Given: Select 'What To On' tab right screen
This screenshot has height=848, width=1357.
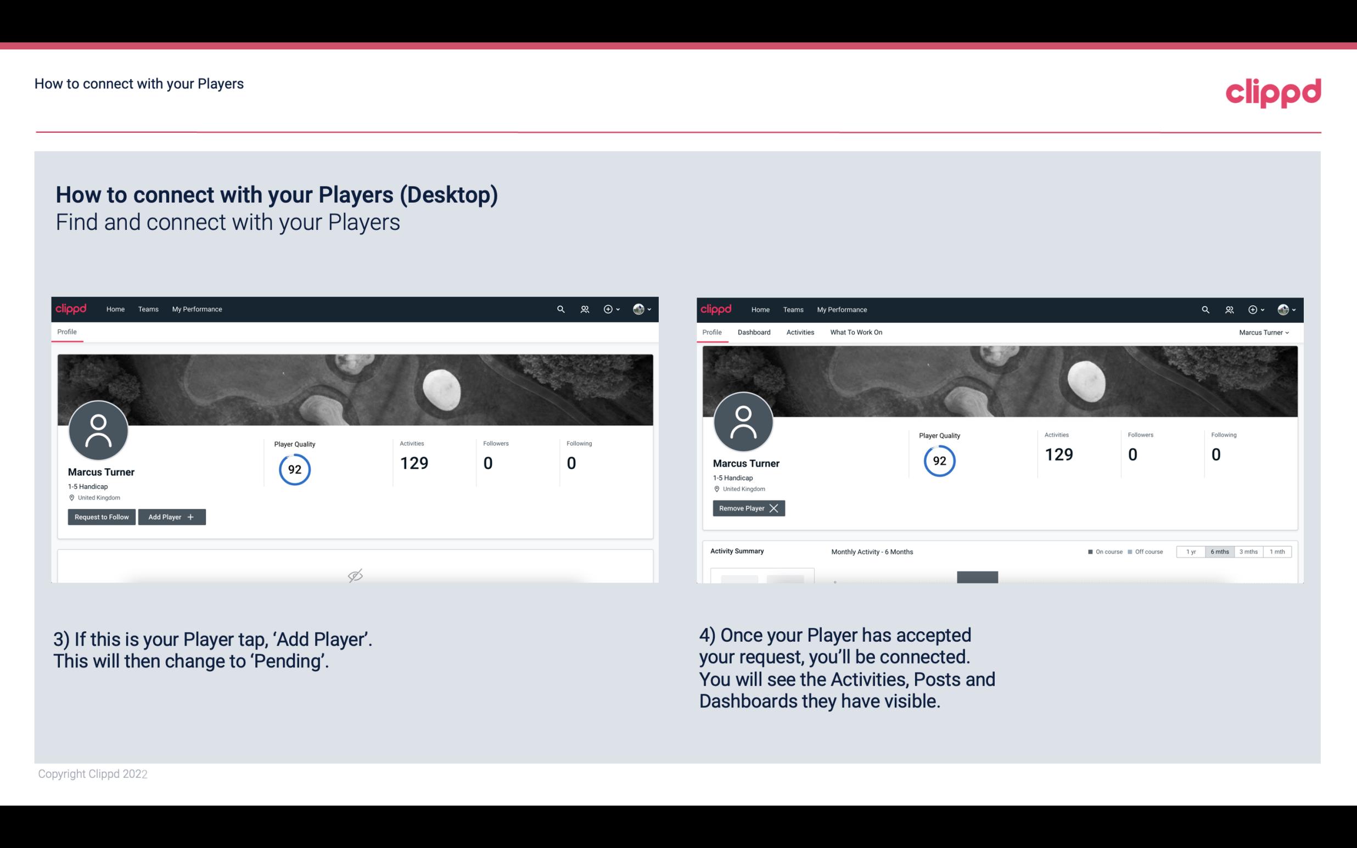Looking at the screenshot, I should [x=856, y=332].
